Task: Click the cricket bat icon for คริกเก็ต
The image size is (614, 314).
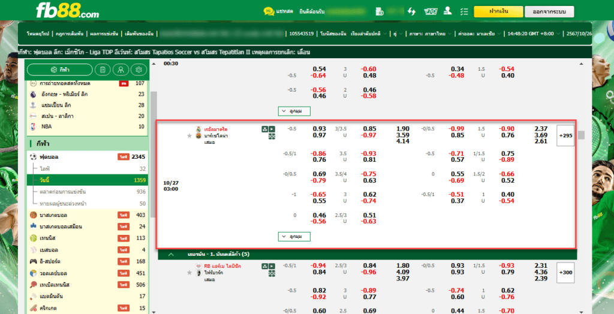Action: [34, 308]
